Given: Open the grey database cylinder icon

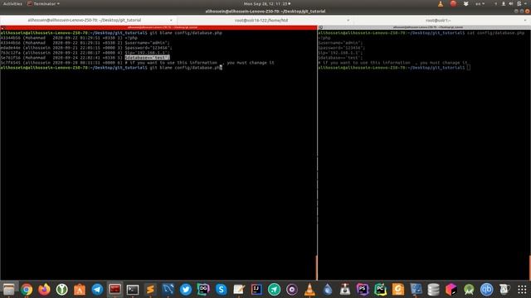Looking at the screenshot, I should click(x=433, y=290).
